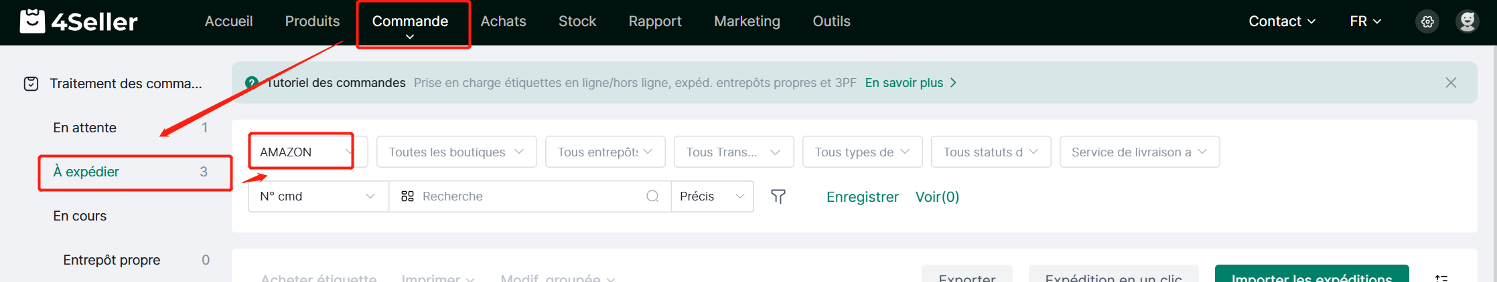Click inside the Recherche input field

(x=529, y=196)
